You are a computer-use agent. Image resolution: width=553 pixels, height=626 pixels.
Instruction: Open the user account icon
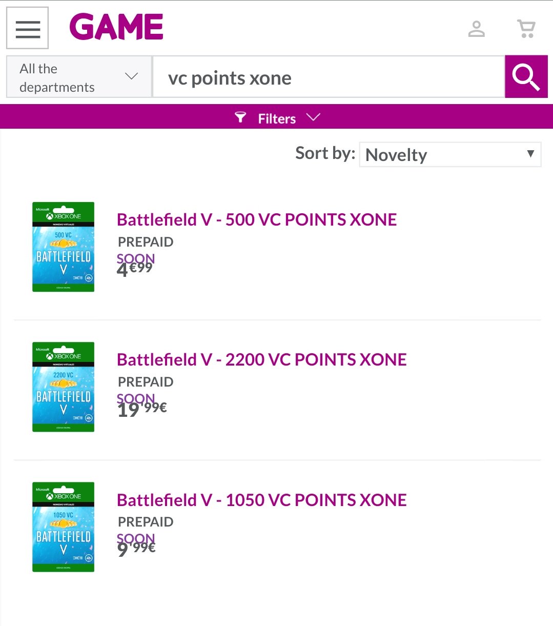[x=476, y=29]
